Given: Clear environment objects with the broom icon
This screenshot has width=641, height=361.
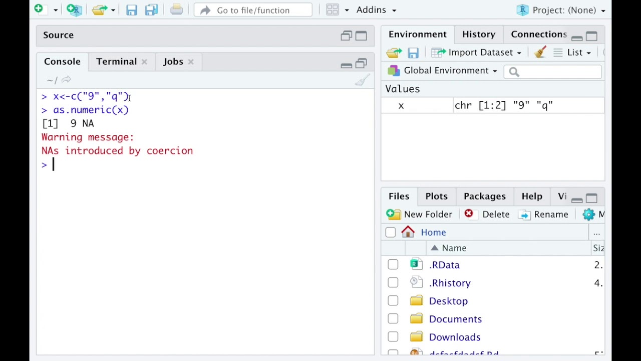Looking at the screenshot, I should [540, 52].
